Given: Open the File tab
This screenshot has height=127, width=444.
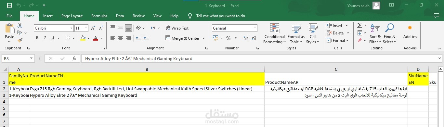Looking at the screenshot, I should click(x=9, y=16).
